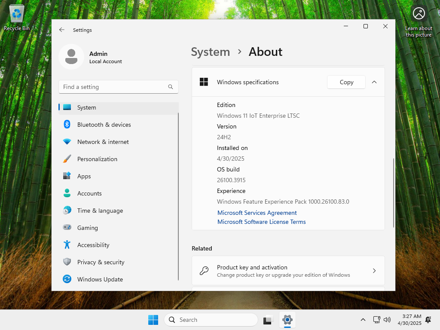Open the Personalization category label
The height and width of the screenshot is (330, 440).
(98, 159)
